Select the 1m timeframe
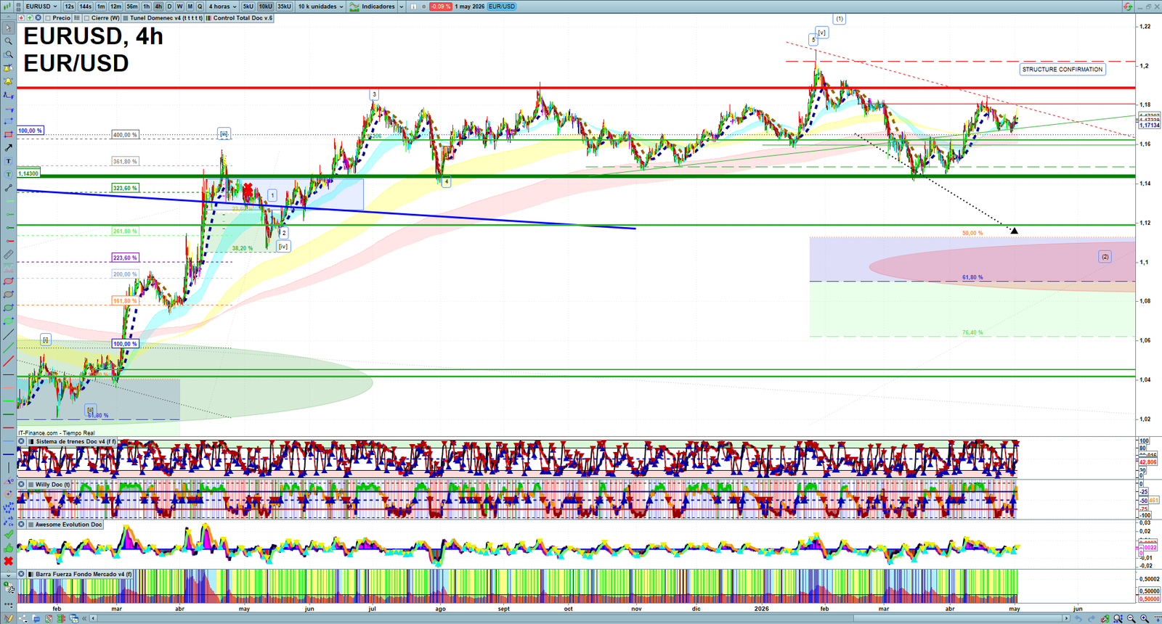 point(101,7)
